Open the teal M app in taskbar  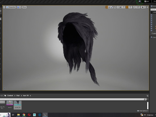click(34, 115)
